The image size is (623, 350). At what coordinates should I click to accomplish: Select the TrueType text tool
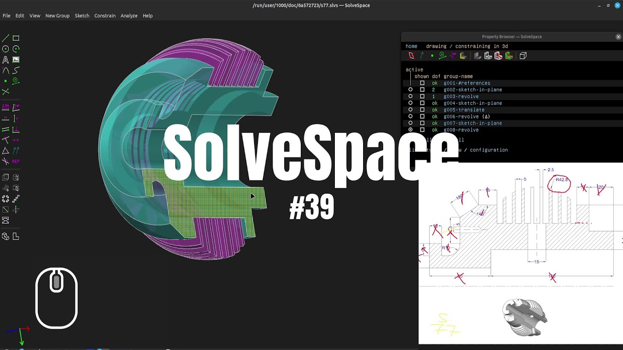pyautogui.click(x=5, y=60)
